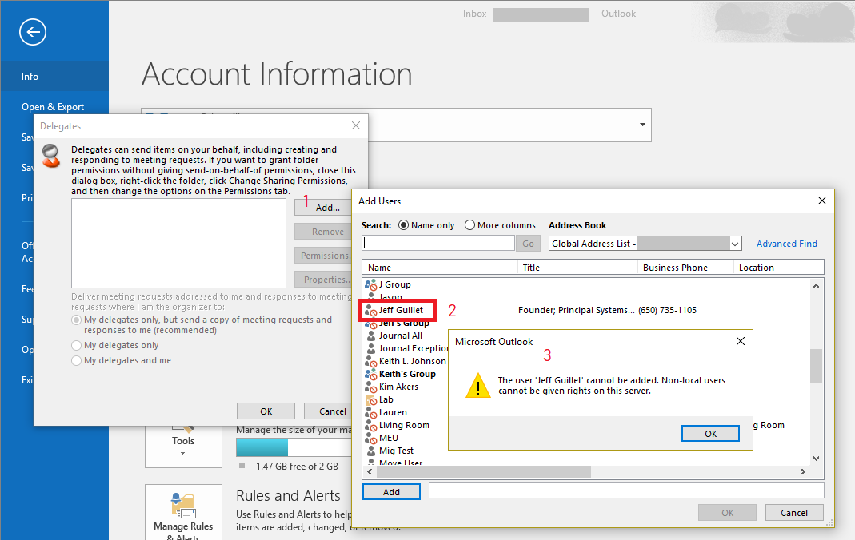This screenshot has width=855, height=540.
Task: Select Keith's Group in the list
Action: point(407,375)
